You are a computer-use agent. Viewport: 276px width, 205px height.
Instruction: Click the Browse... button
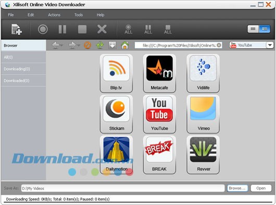click(x=237, y=188)
